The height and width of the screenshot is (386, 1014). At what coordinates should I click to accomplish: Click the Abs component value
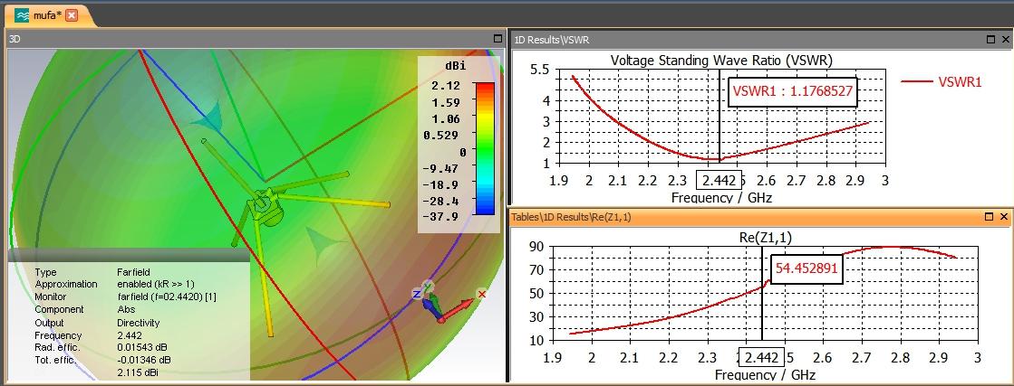point(125,310)
